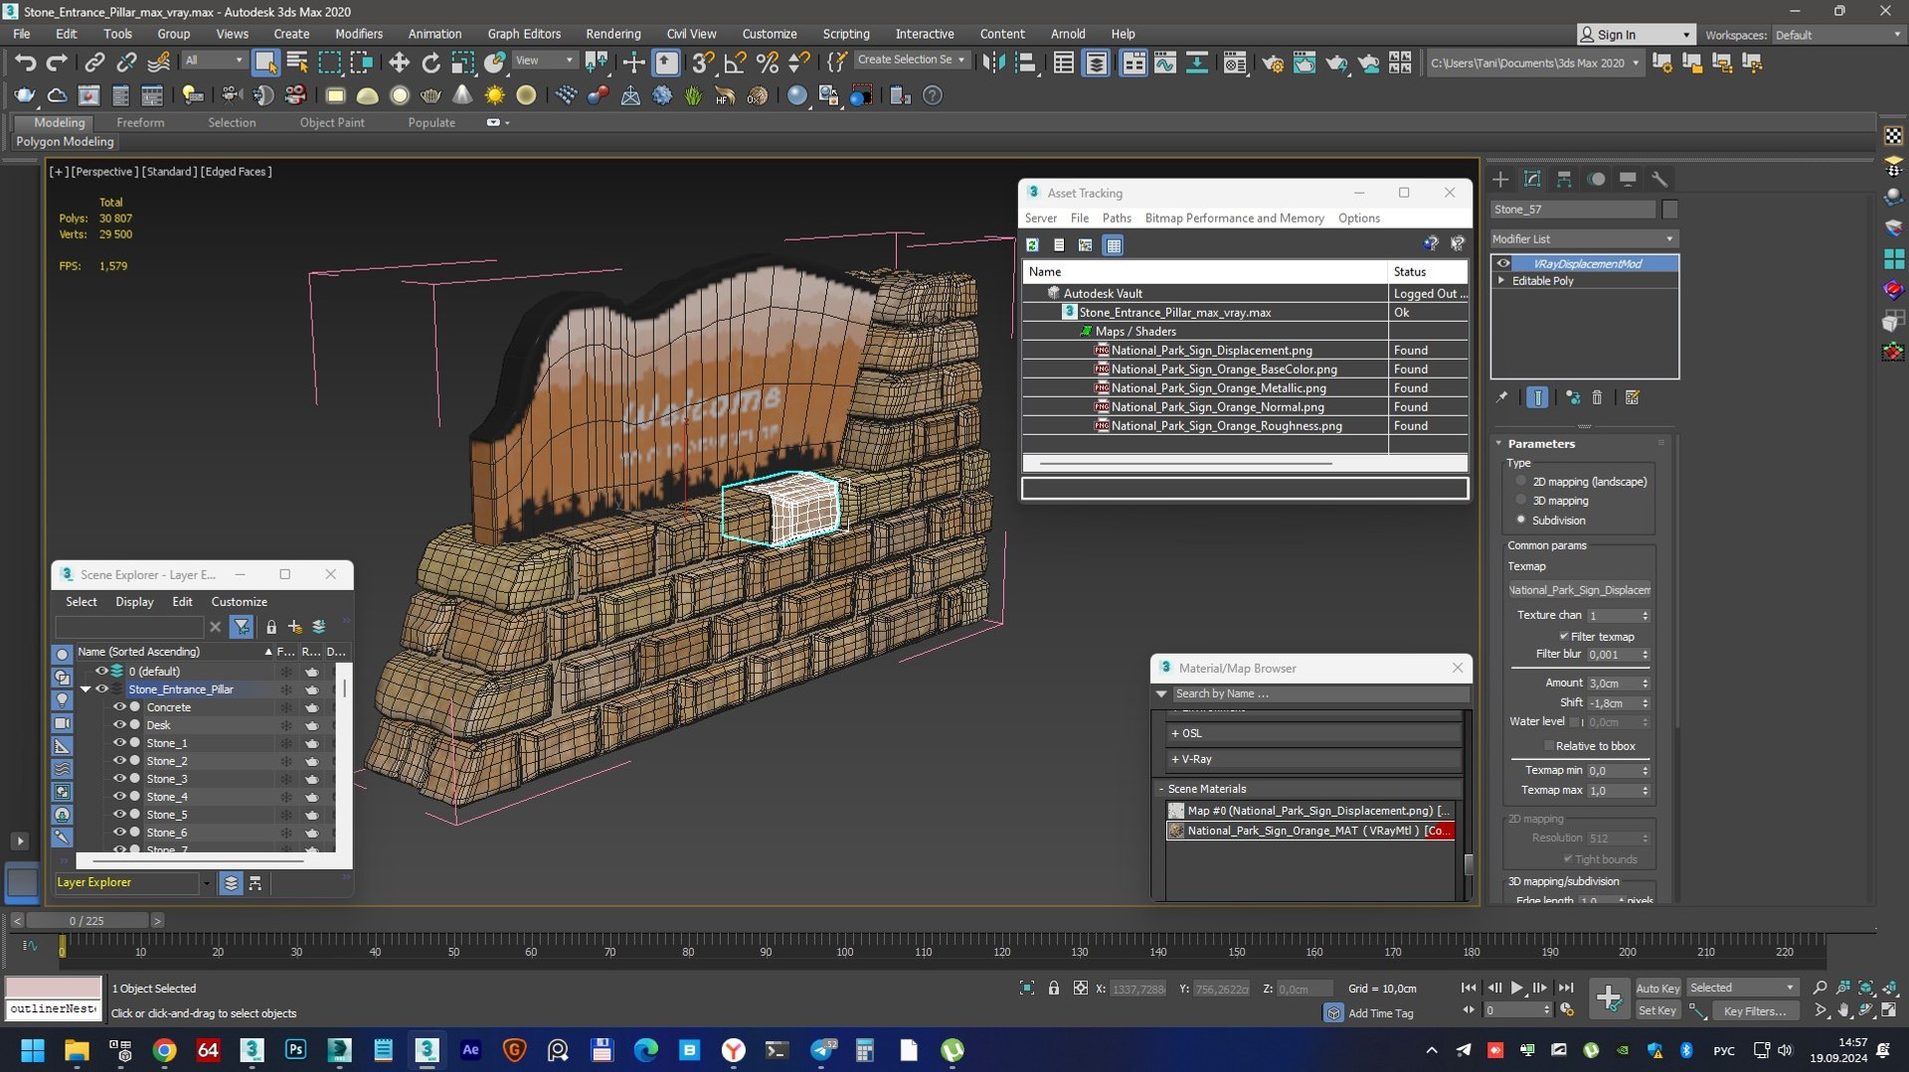Image resolution: width=1909 pixels, height=1072 pixels.
Task: Select the Move tool in main toolbar
Action: (x=399, y=64)
